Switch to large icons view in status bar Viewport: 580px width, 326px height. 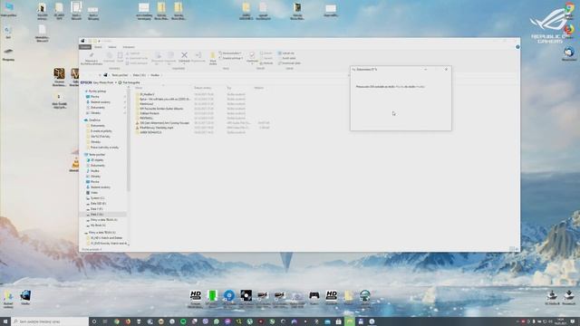517,250
